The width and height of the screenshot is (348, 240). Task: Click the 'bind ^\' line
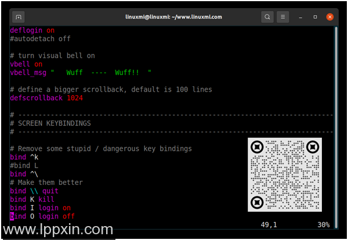(24, 174)
